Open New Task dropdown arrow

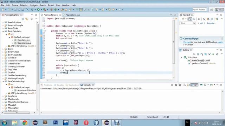(186, 19)
